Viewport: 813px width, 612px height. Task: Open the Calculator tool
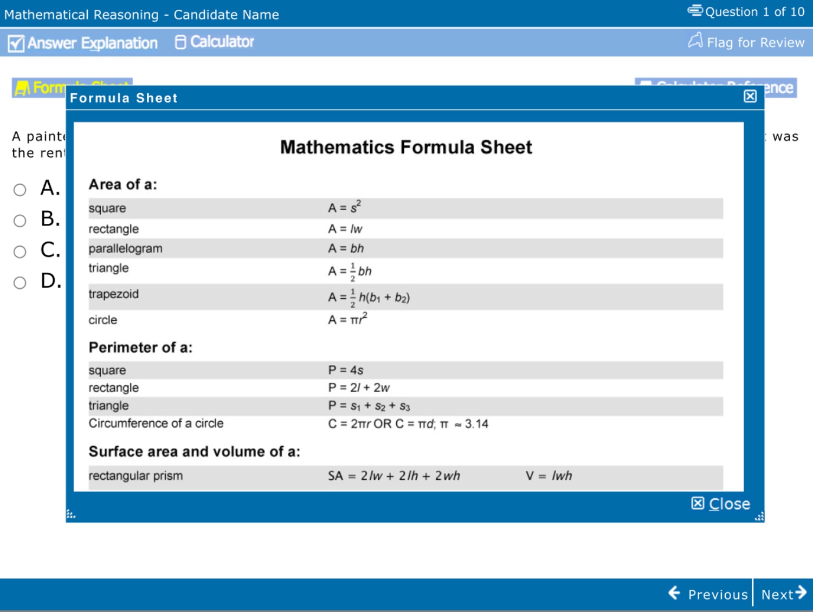click(x=215, y=42)
